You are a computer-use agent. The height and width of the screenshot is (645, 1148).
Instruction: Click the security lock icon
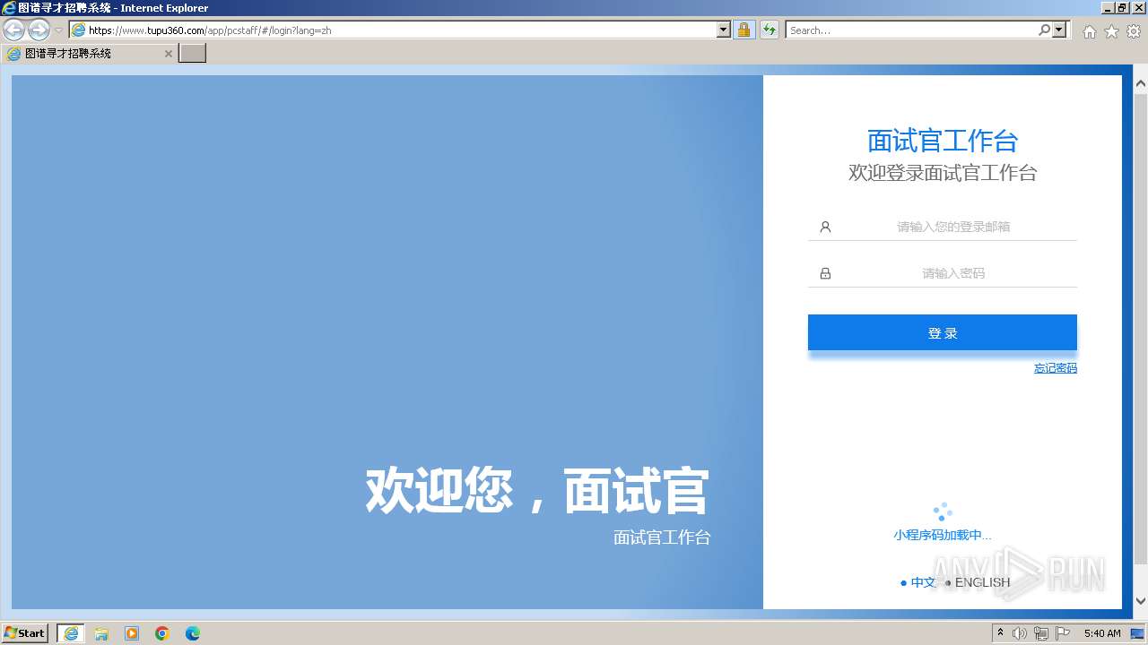[x=744, y=30]
